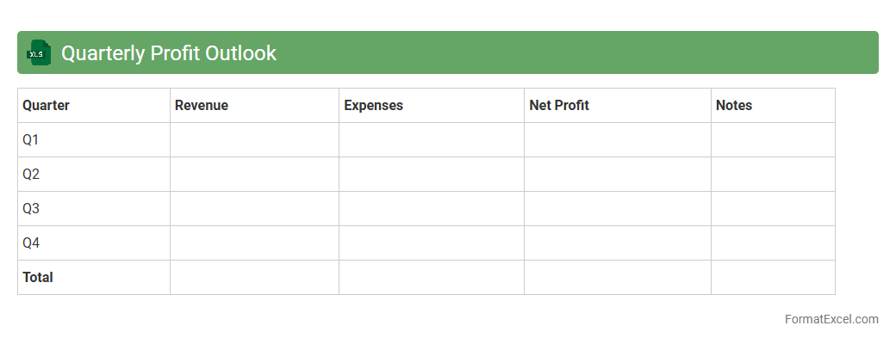Viewport: 896px width, 344px height.
Task: Click the Q3 Net Profit cell
Action: pos(617,209)
